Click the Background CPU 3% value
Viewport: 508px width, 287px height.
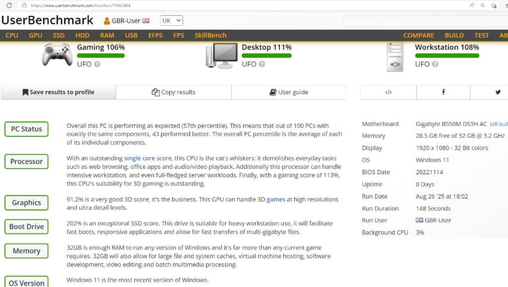point(420,232)
